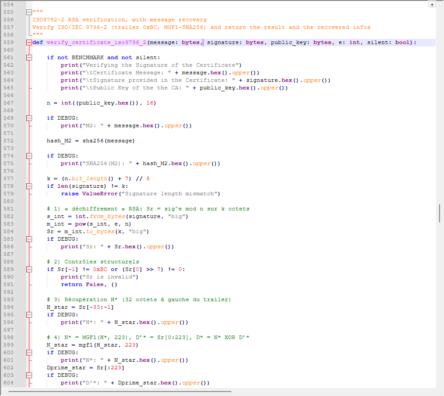The image size is (444, 396).
Task: Collapse the DEBUG block fold at line 574
Action: click(29, 156)
